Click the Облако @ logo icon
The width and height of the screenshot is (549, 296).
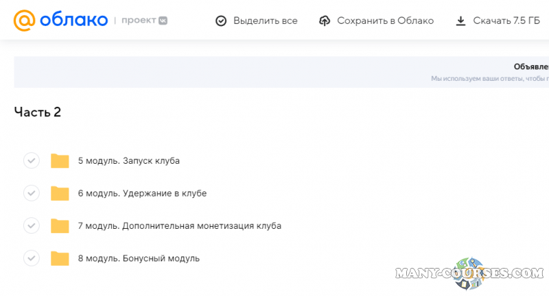[x=25, y=21]
